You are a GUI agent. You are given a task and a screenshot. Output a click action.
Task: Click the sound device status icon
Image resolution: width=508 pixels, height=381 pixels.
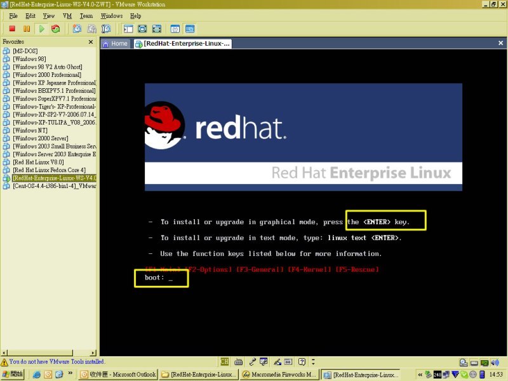[x=495, y=363]
